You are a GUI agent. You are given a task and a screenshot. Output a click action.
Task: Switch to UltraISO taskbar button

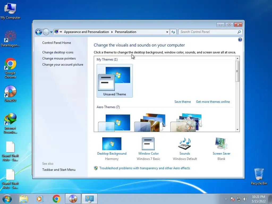[x=73, y=199]
